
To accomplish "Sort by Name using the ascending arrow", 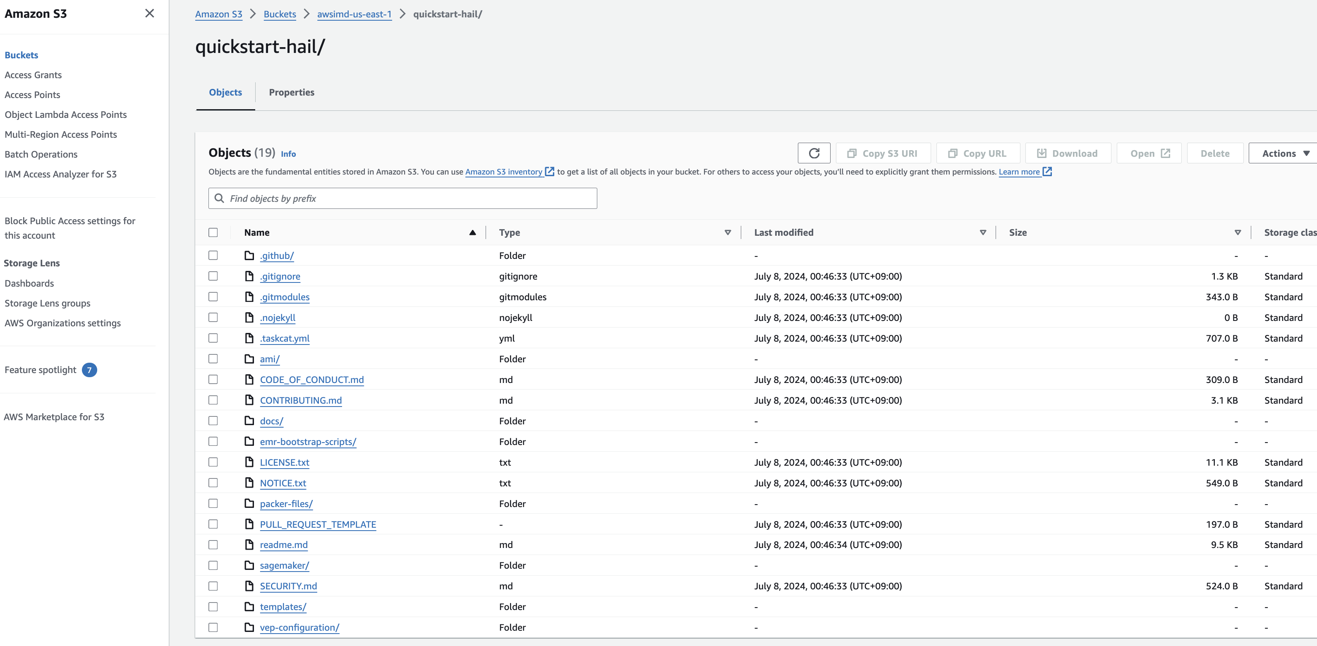I will (x=472, y=232).
